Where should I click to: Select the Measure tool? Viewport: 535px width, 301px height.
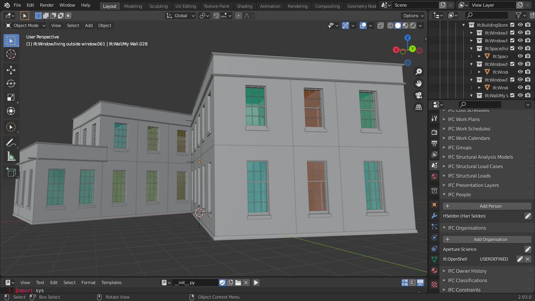(11, 157)
